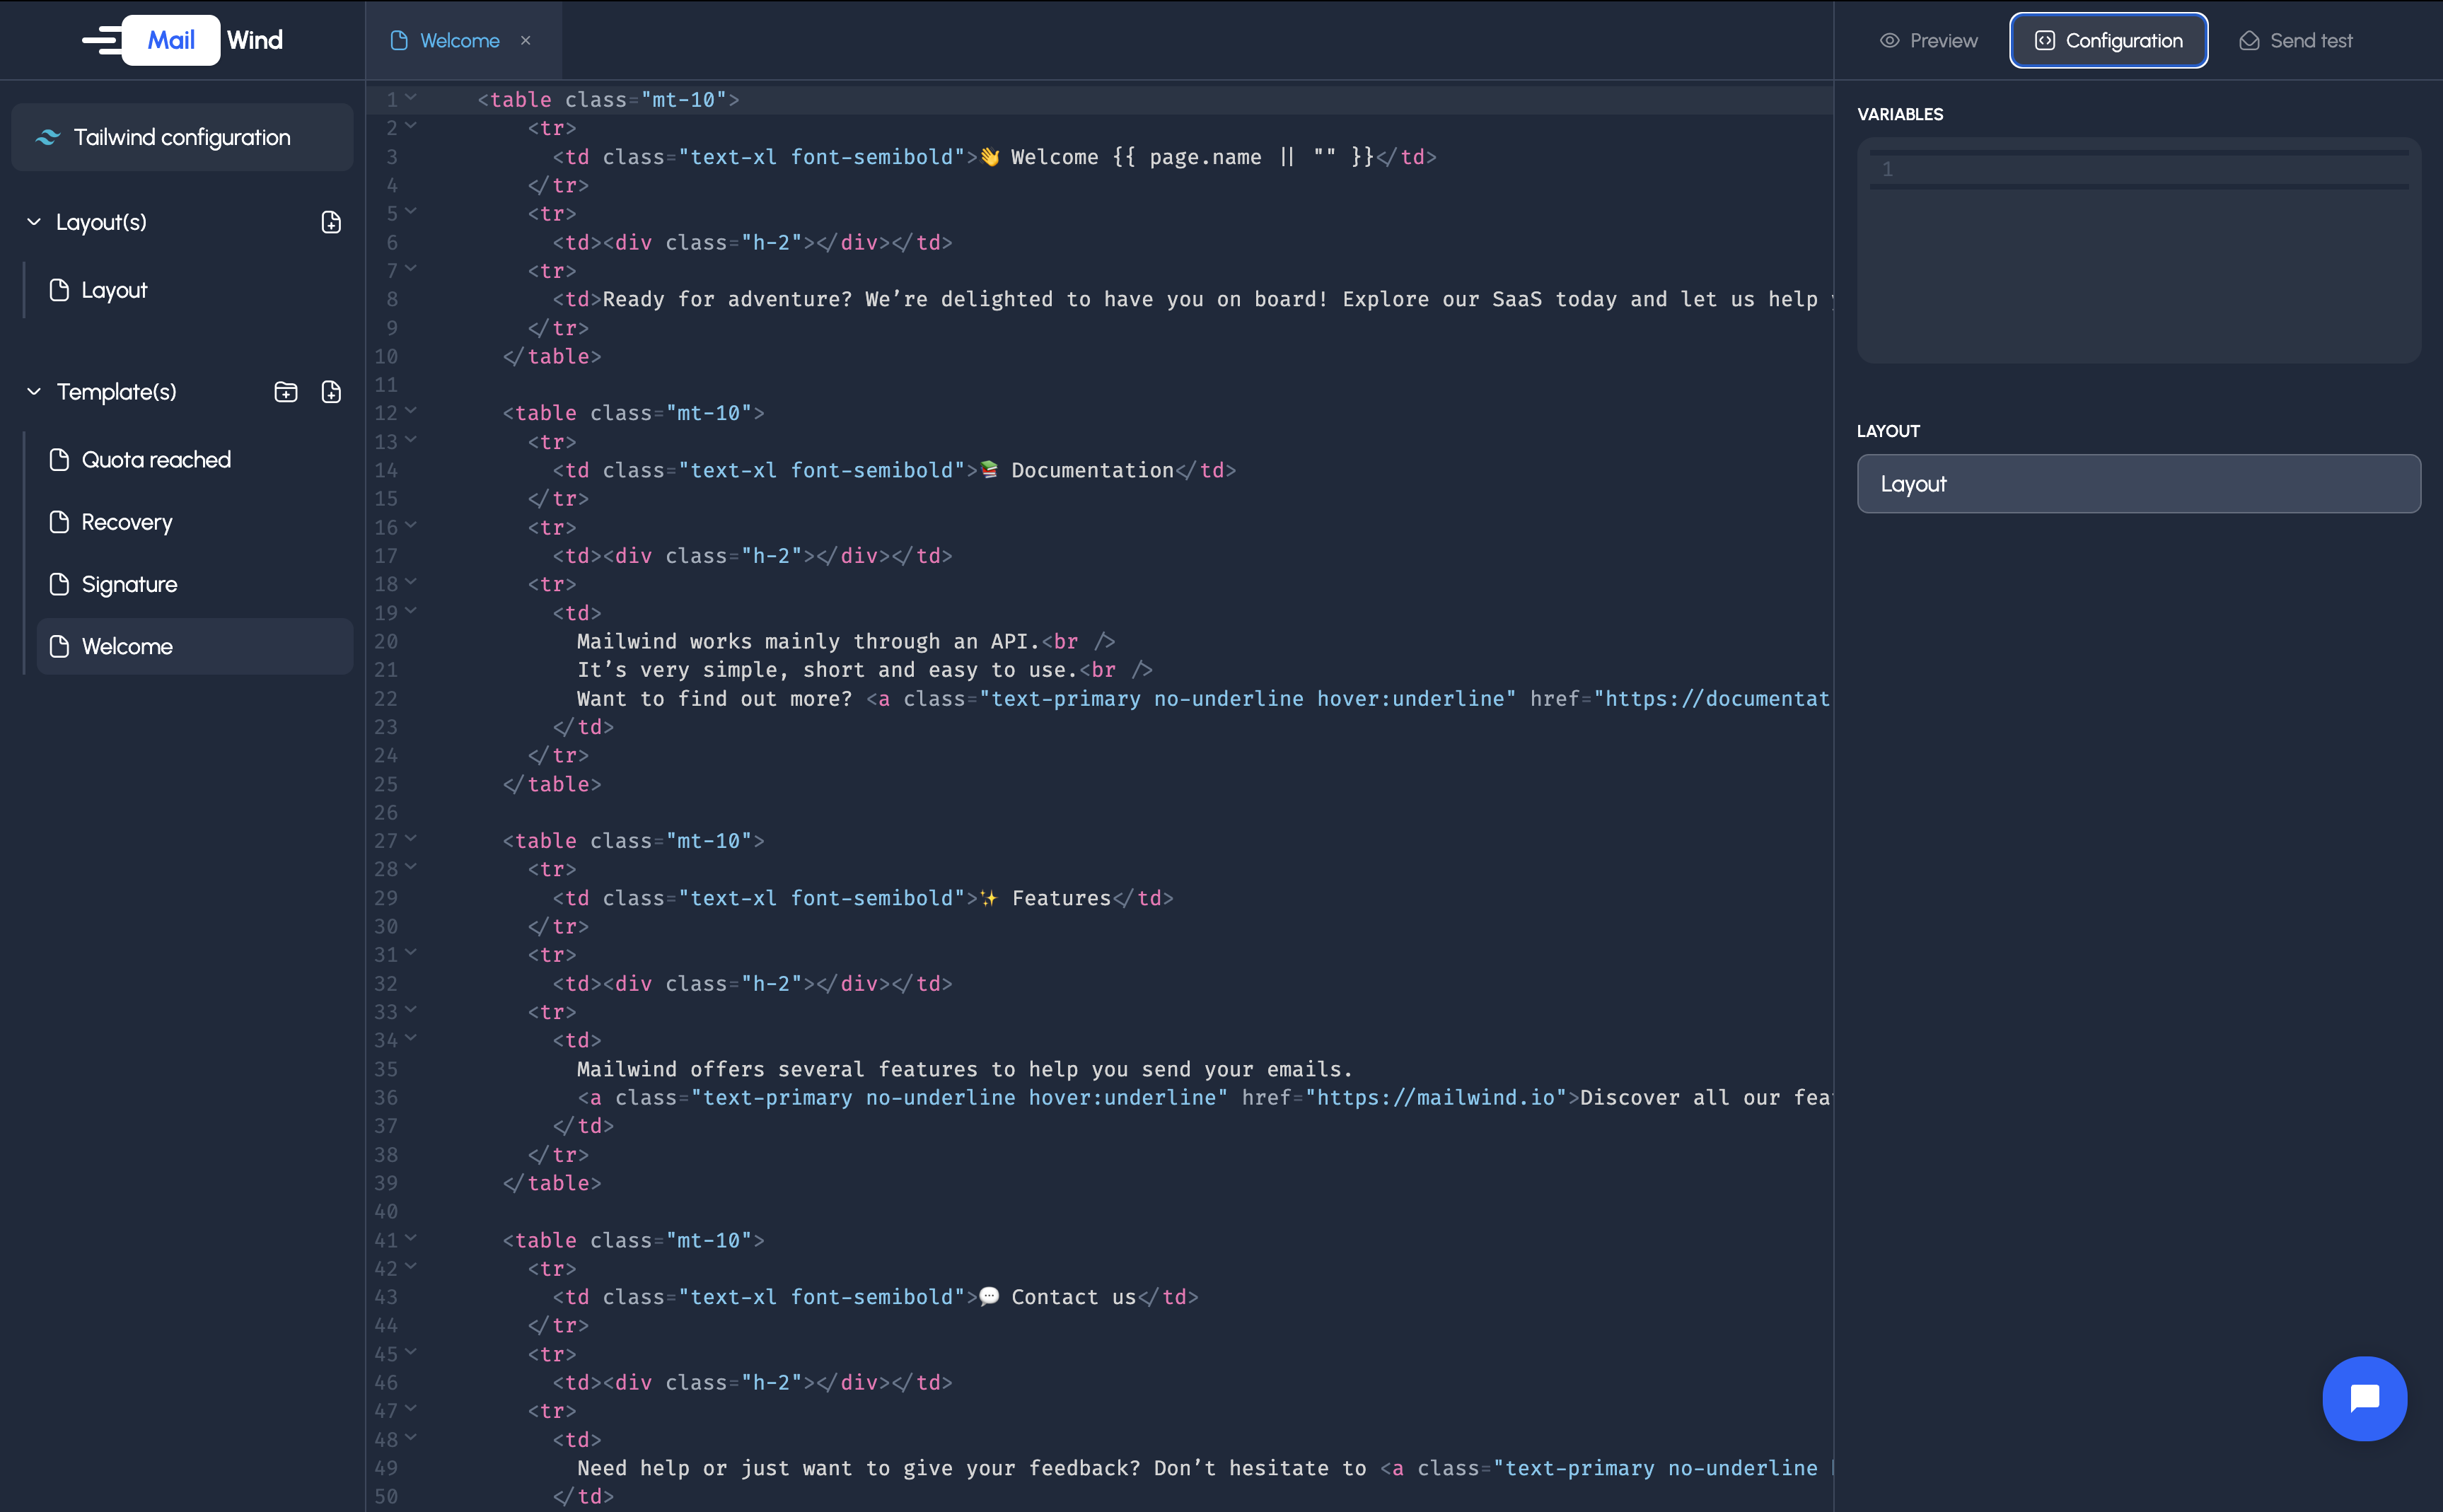Click the Features heading code line

[863, 898]
